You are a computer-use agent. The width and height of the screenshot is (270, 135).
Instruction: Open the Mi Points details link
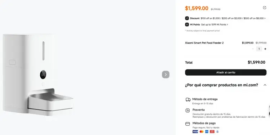[x=215, y=24]
